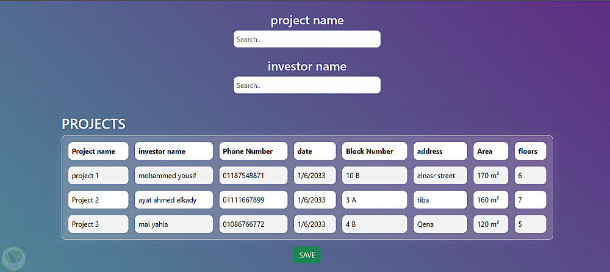Click phone number 01086766772 cell

coord(253,224)
